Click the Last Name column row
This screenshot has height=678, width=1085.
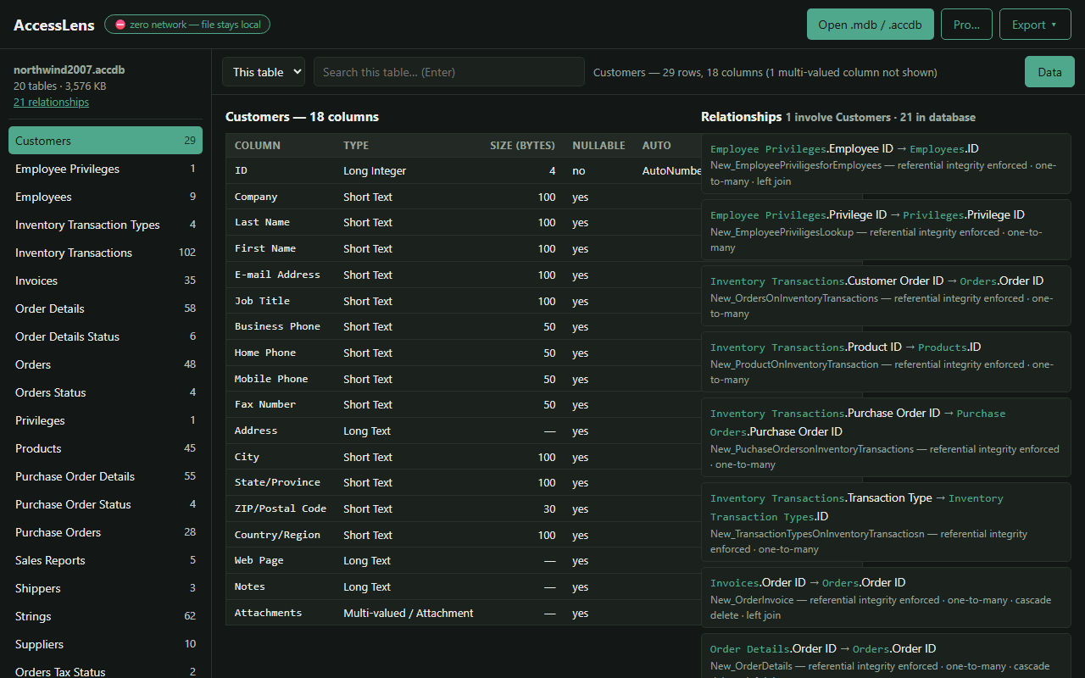464,223
